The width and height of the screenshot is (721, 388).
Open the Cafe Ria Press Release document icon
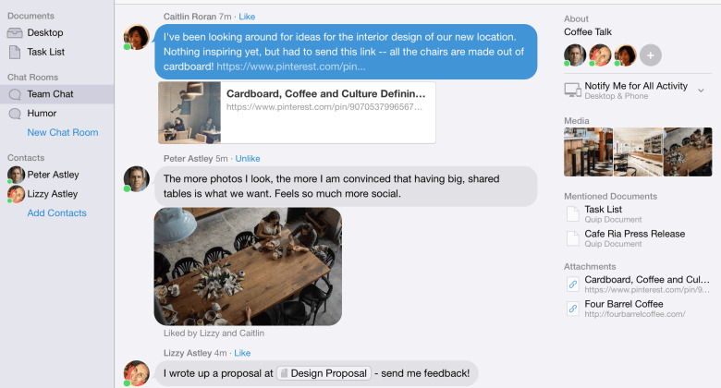(x=573, y=238)
